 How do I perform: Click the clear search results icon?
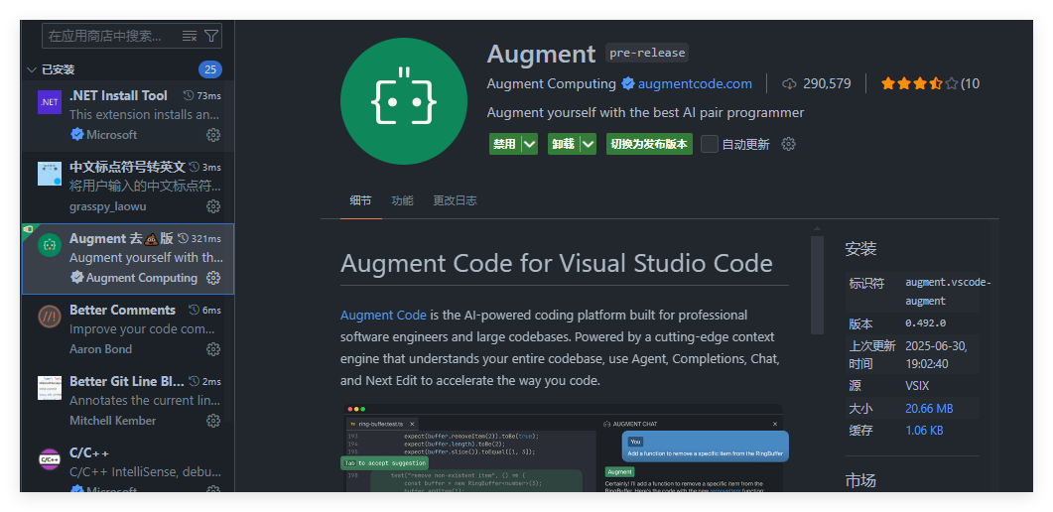tap(190, 36)
